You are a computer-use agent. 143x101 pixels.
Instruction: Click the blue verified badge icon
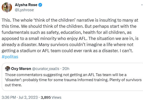coord(40,5)
